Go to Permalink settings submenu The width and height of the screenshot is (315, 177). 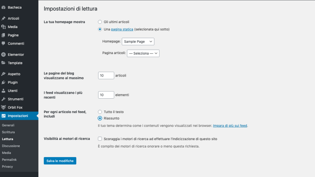[x=9, y=160]
